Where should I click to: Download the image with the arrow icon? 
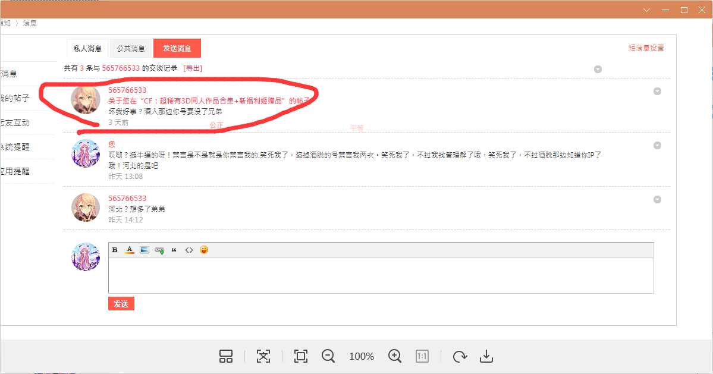pyautogui.click(x=486, y=356)
